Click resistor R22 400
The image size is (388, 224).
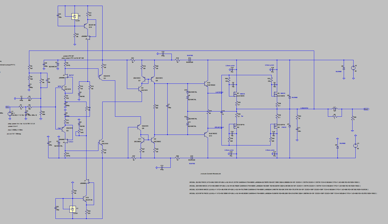pyautogui.click(x=154, y=107)
